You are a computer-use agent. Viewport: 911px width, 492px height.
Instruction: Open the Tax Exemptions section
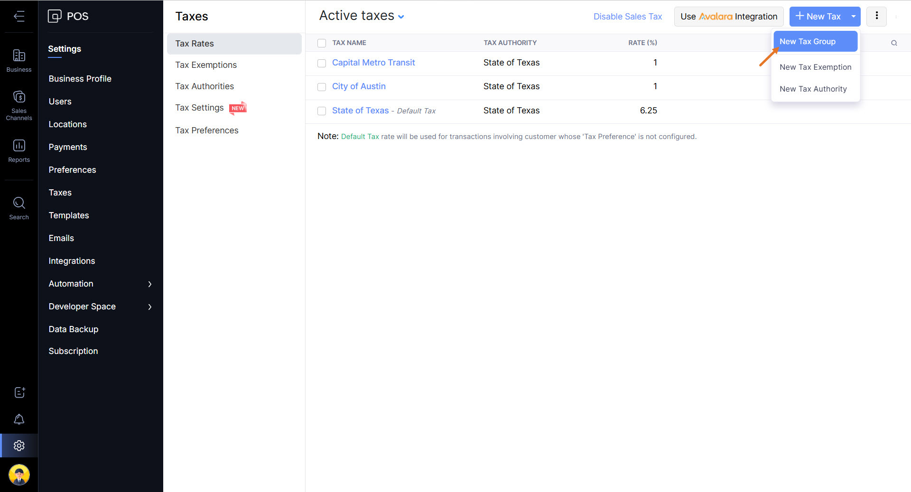(x=206, y=65)
